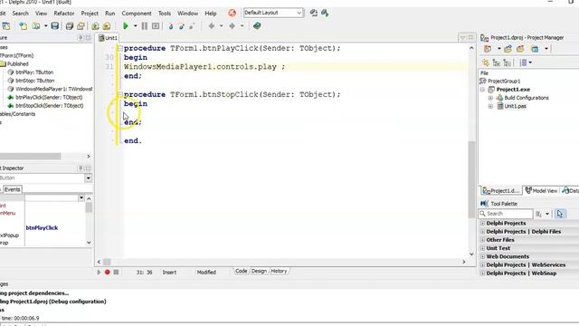The width and height of the screenshot is (579, 326).
Task: Switch to the History view tab
Action: 279,272
